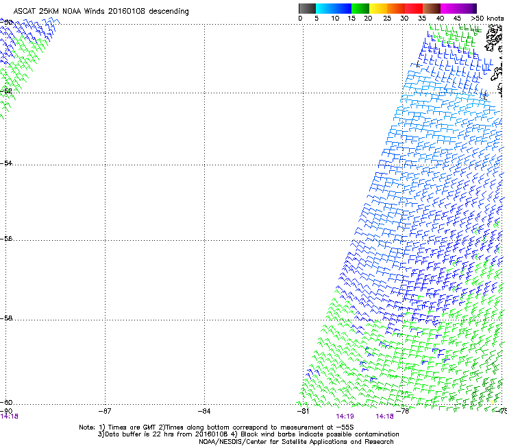Click the '30' label under the color scale
This screenshot has height=446, width=507.
click(404, 19)
